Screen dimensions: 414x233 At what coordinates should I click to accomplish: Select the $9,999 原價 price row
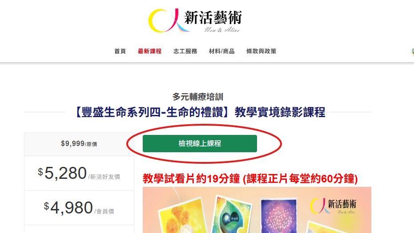pos(79,144)
